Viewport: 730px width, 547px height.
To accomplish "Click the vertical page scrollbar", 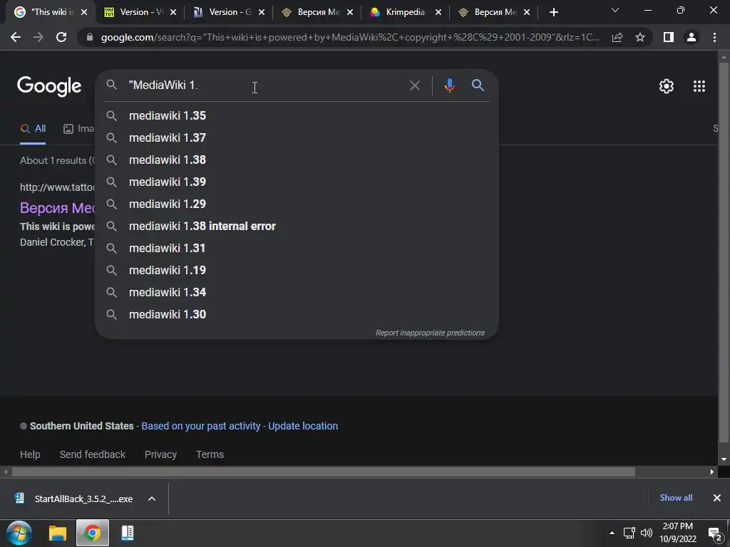I will (x=724, y=254).
